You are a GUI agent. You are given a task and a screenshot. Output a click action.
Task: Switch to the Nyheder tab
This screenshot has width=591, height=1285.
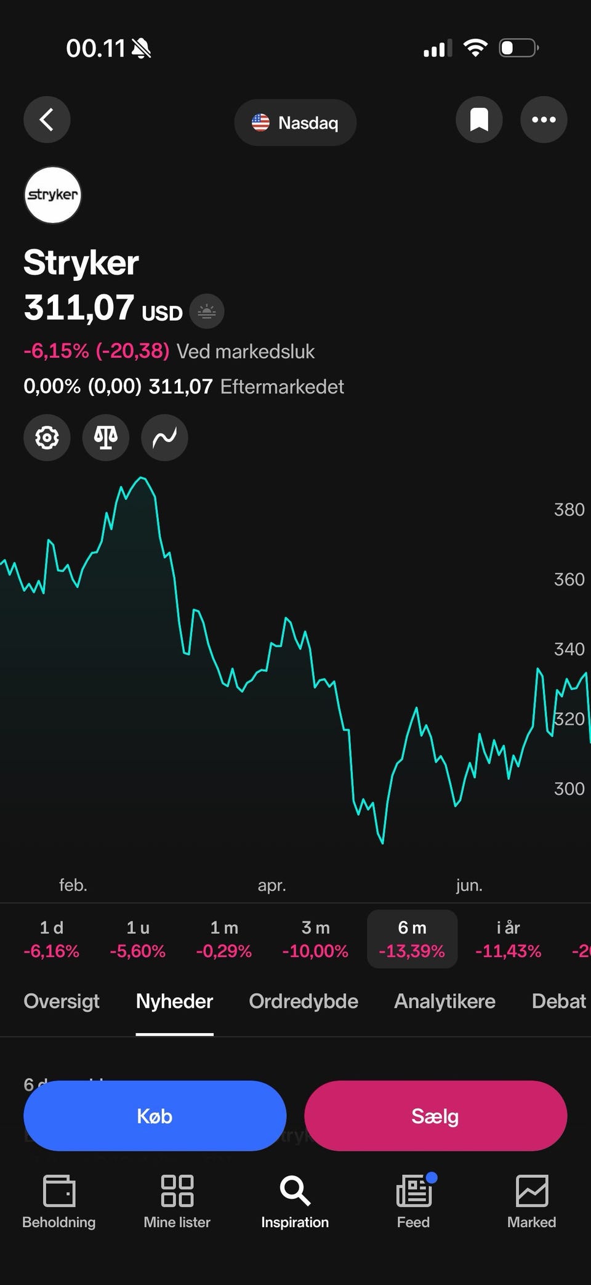[x=174, y=1001]
